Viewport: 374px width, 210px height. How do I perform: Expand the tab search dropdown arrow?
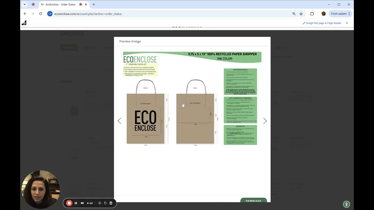point(25,4)
